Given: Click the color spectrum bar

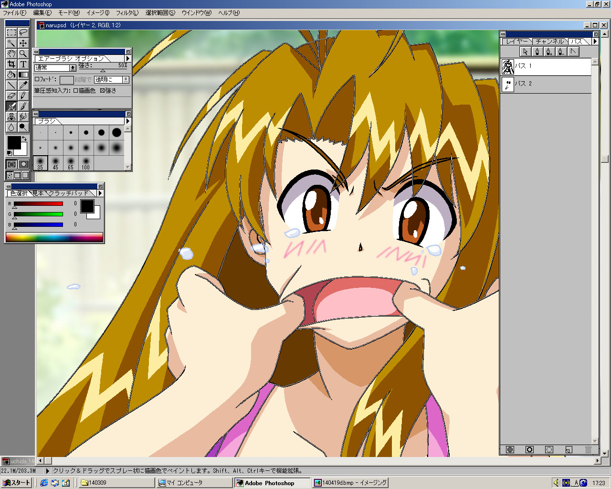Looking at the screenshot, I should [x=54, y=237].
